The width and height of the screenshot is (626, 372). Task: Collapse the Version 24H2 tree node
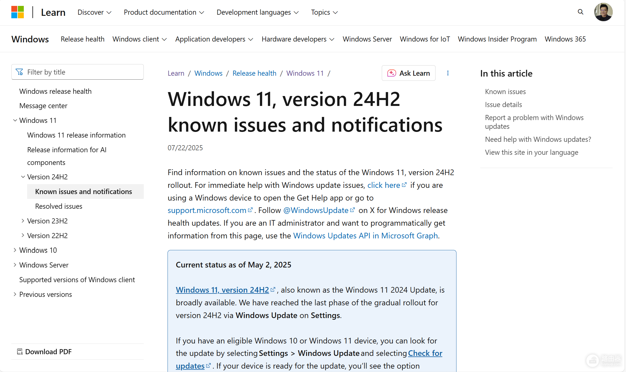click(23, 177)
